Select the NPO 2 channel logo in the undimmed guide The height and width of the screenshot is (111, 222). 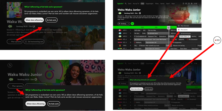click(120, 33)
